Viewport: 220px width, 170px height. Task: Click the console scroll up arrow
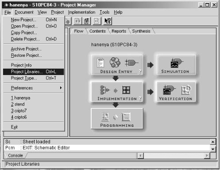[x=213, y=142]
